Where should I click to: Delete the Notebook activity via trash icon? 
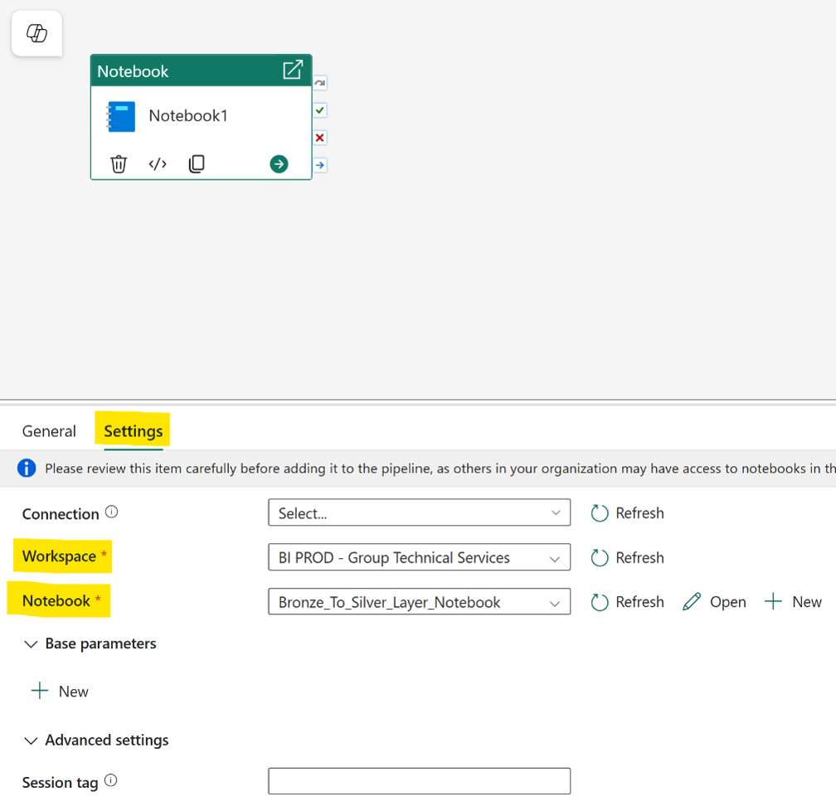tap(119, 163)
